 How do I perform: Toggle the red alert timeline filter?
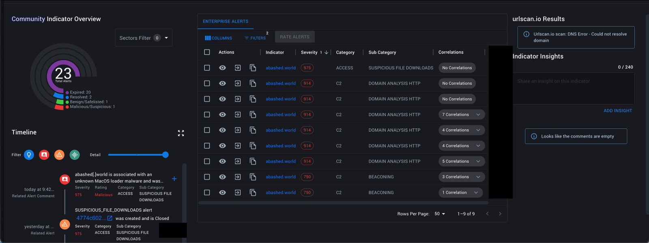tap(44, 155)
